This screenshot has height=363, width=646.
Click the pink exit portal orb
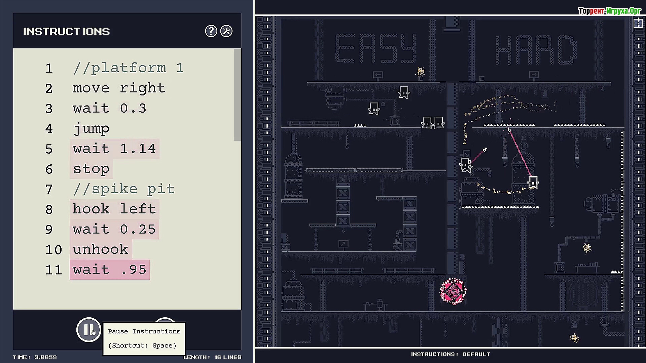[453, 291]
